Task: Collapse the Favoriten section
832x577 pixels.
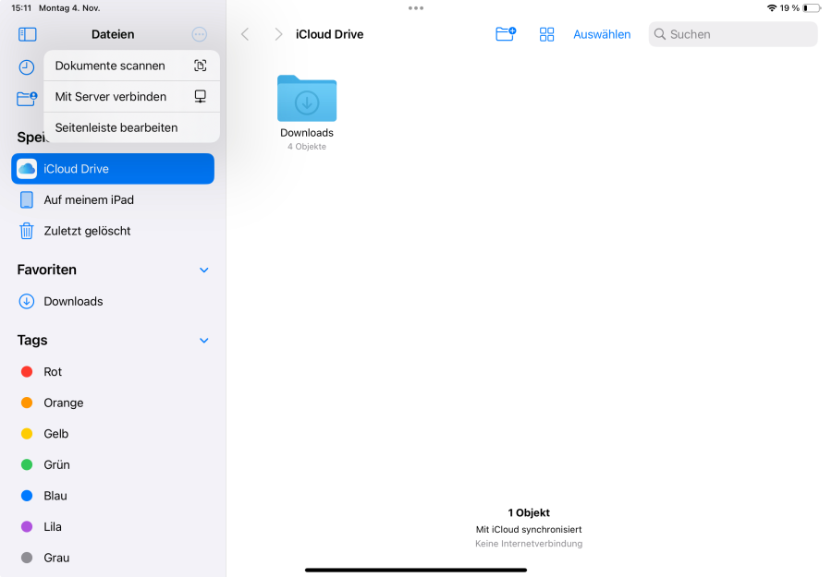Action: point(203,270)
